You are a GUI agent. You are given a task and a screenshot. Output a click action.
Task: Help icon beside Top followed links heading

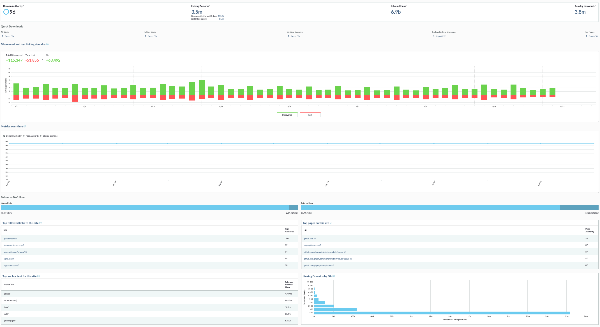click(40, 223)
